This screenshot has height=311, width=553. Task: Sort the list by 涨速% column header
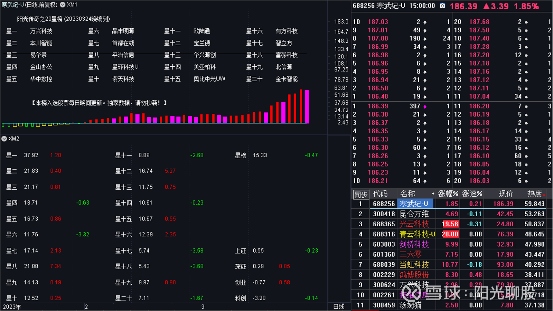coord(472,194)
